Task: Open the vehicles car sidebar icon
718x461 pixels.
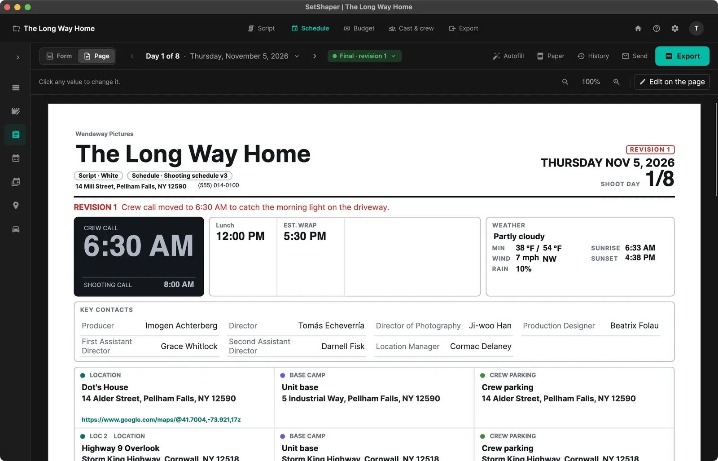Action: tap(16, 229)
